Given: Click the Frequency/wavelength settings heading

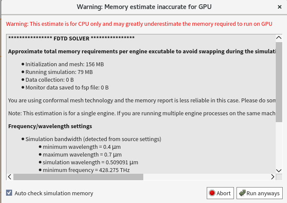Looking at the screenshot, I should tap(50, 126).
